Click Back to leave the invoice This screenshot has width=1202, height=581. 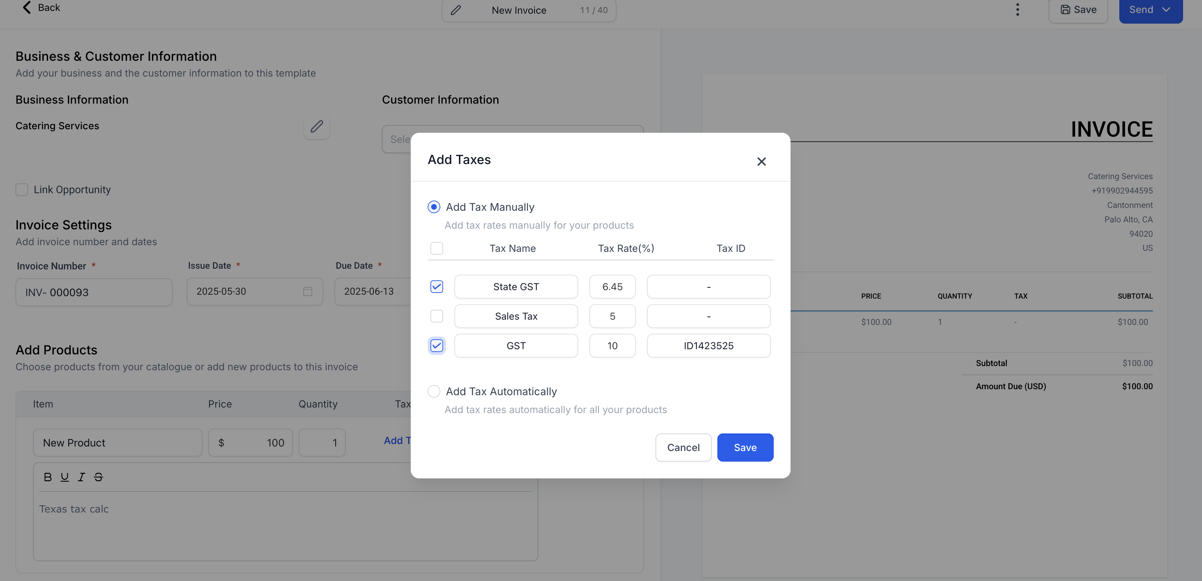(41, 7)
